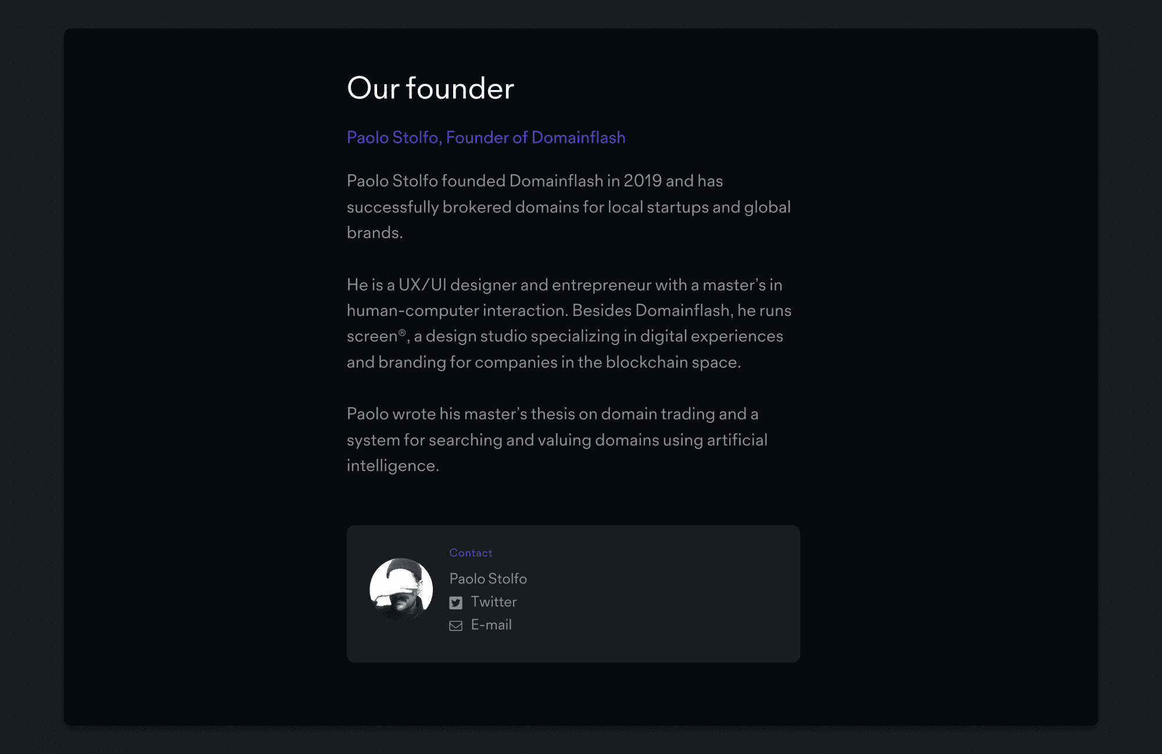Click the Twitter bird icon

click(x=456, y=603)
